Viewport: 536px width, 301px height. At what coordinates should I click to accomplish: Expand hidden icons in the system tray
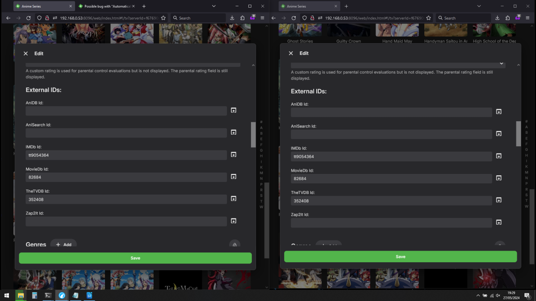(x=477, y=295)
